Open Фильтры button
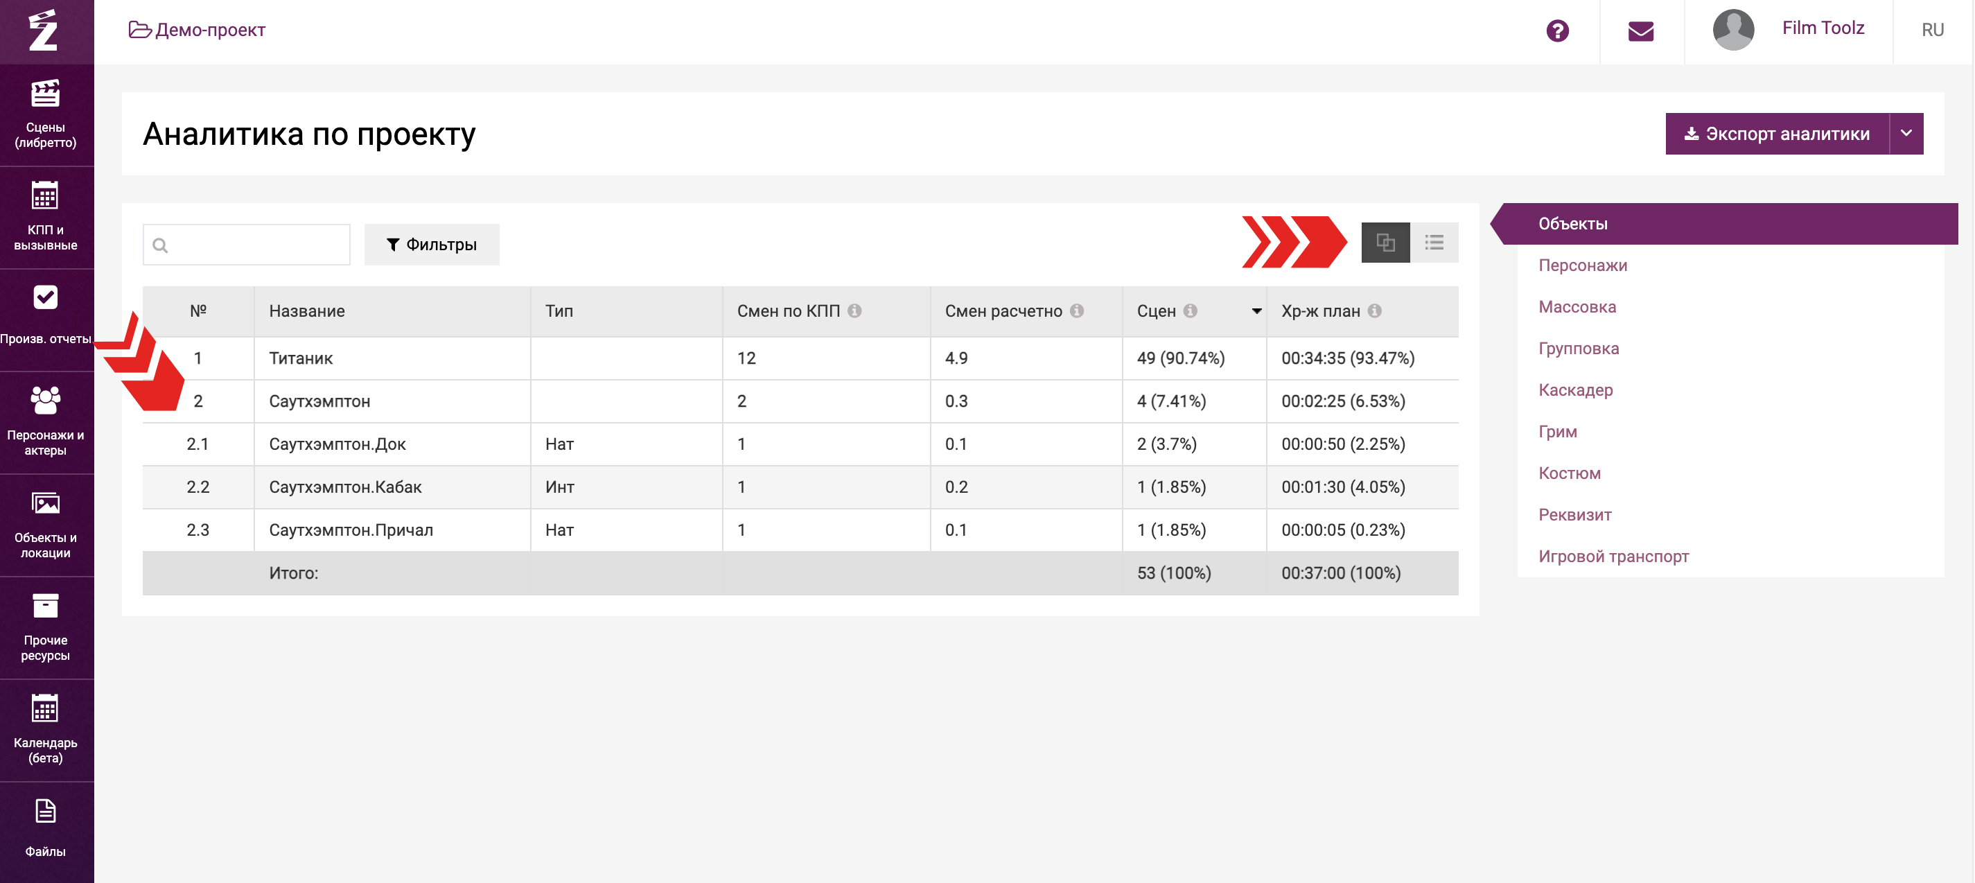This screenshot has width=1975, height=883. coord(432,245)
